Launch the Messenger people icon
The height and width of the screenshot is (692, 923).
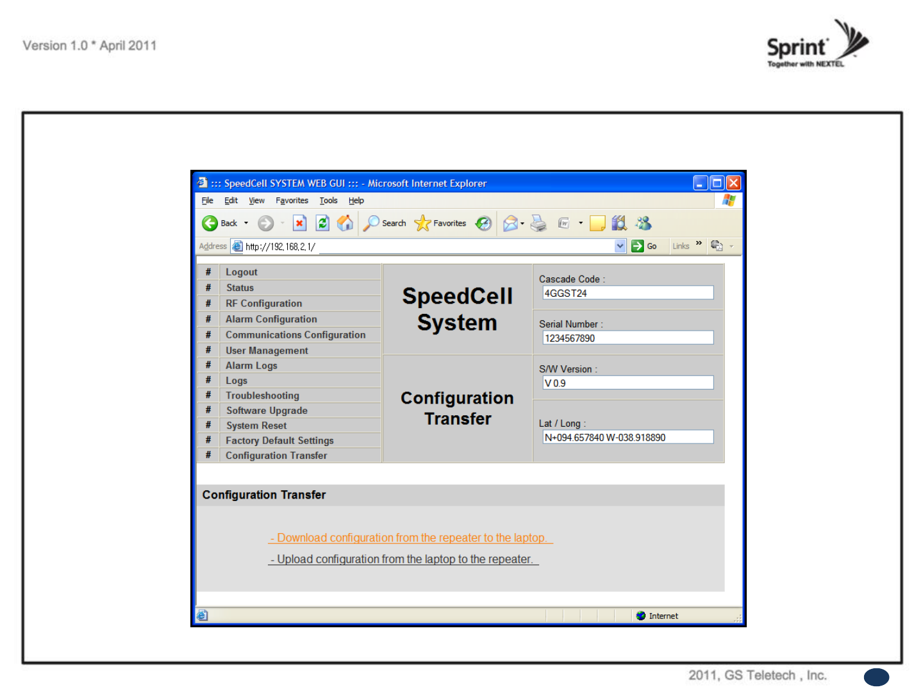[x=644, y=223]
